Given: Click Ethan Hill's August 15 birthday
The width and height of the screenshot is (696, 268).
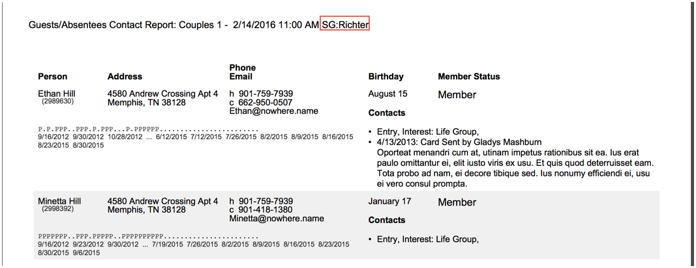Looking at the screenshot, I should pos(387,94).
